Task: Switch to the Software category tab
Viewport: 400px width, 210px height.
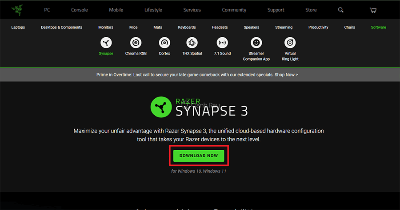Action: pos(378,27)
